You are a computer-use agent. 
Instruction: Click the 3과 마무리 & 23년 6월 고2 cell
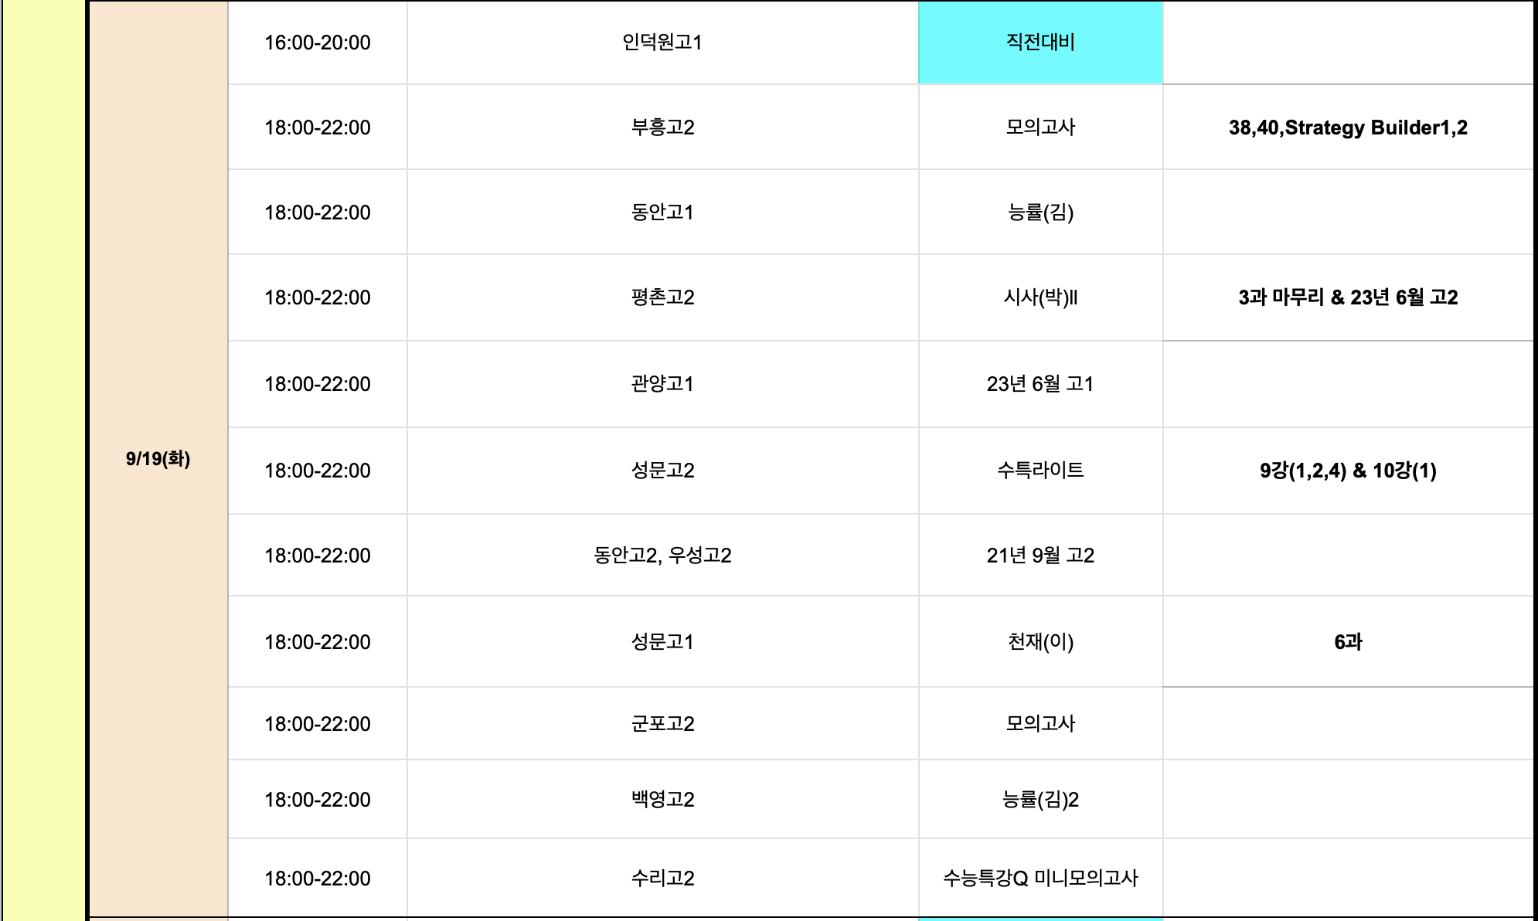[1348, 297]
